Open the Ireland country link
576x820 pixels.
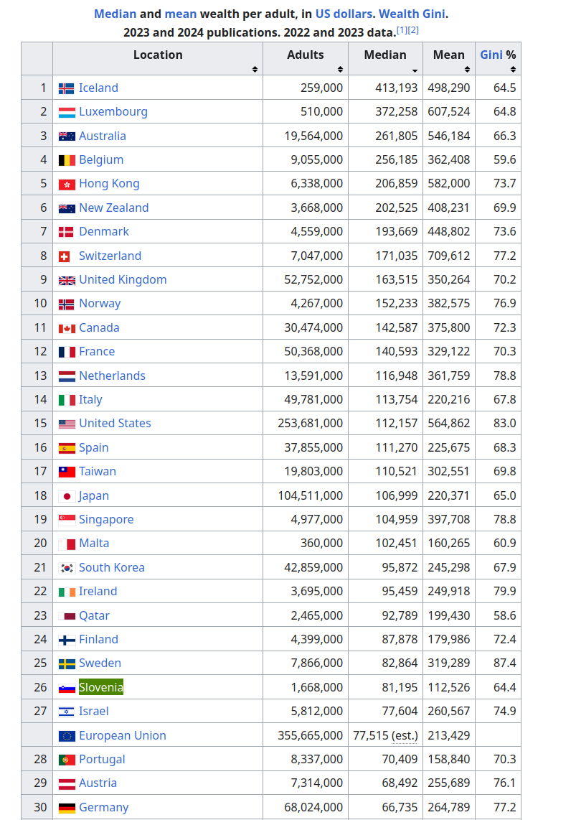(98, 592)
